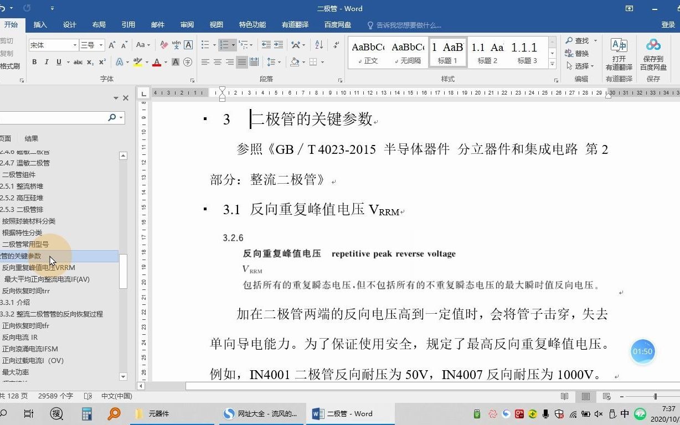The width and height of the screenshot is (680, 425).
Task: Select the 保存到百度网盘 ribbon icon
Action: 653,53
